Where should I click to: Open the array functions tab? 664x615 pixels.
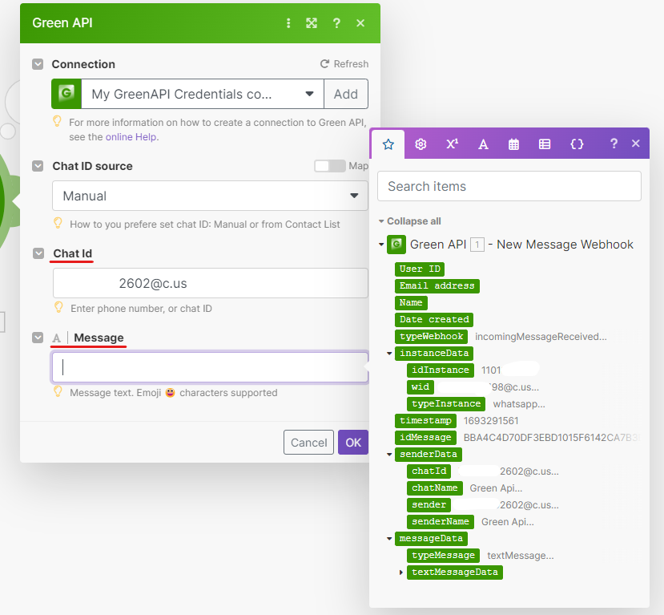pyautogui.click(x=545, y=144)
